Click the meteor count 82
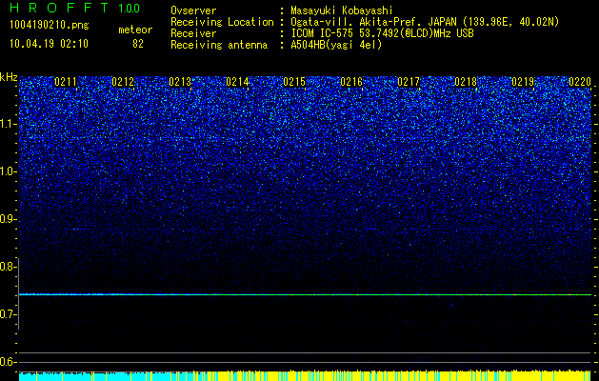Screen dimensions: 599x381 (x=138, y=44)
